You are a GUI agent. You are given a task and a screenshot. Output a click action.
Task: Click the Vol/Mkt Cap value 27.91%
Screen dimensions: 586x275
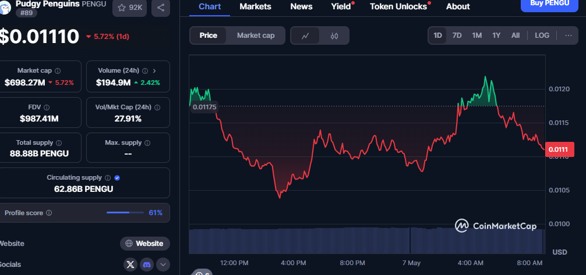tap(128, 119)
